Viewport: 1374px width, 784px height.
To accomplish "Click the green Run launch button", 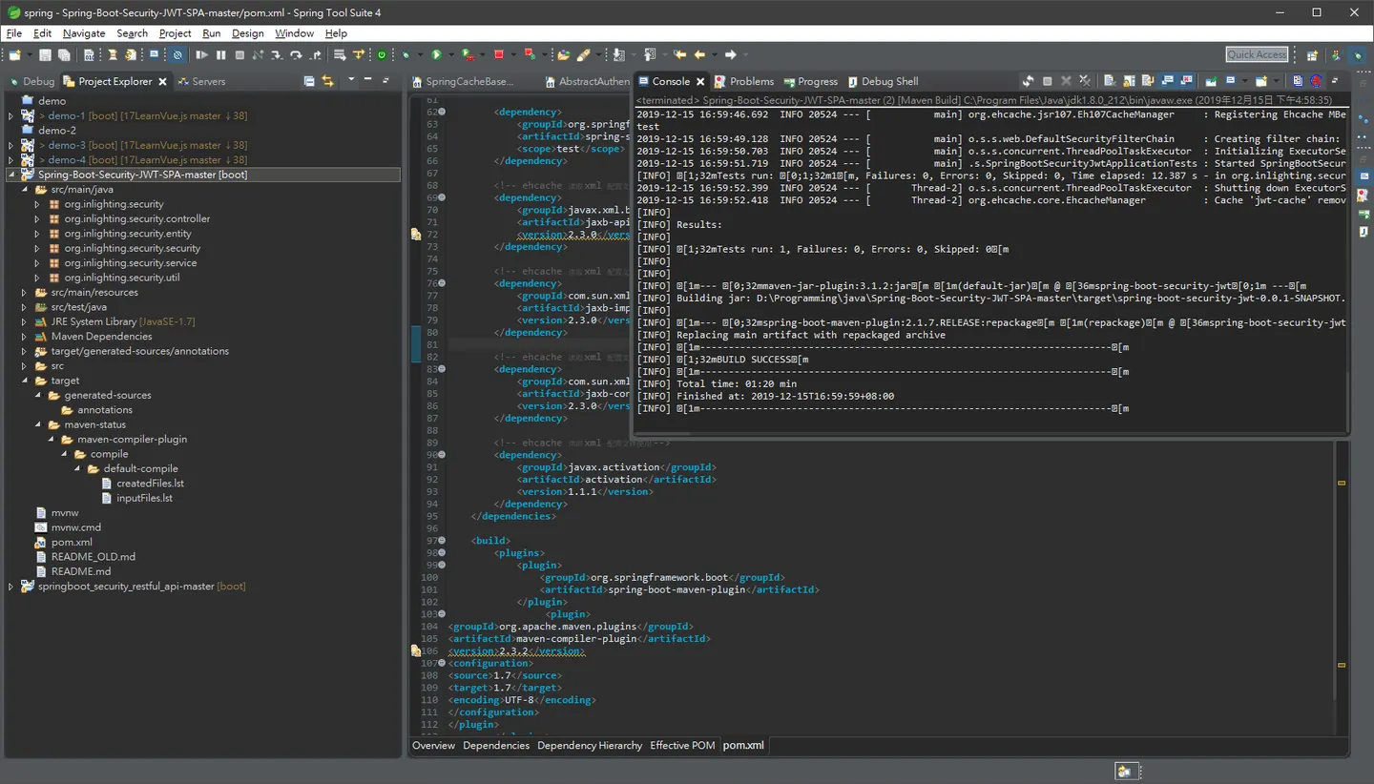I will 436,54.
